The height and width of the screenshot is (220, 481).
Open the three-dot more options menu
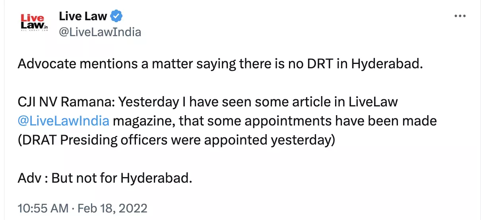coord(460,16)
